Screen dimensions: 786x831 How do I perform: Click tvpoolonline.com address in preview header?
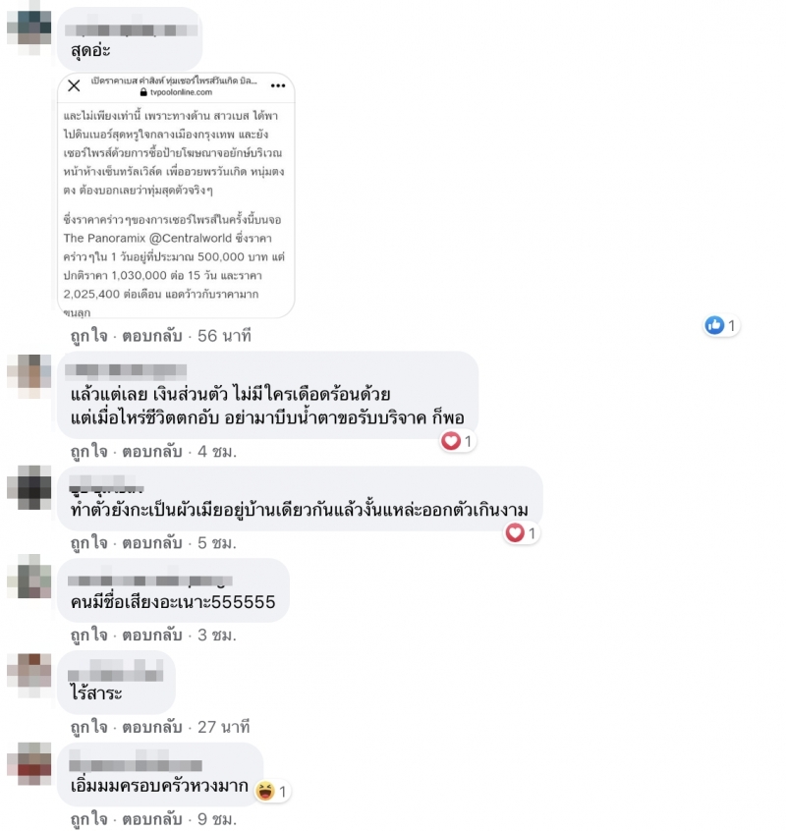[x=181, y=92]
